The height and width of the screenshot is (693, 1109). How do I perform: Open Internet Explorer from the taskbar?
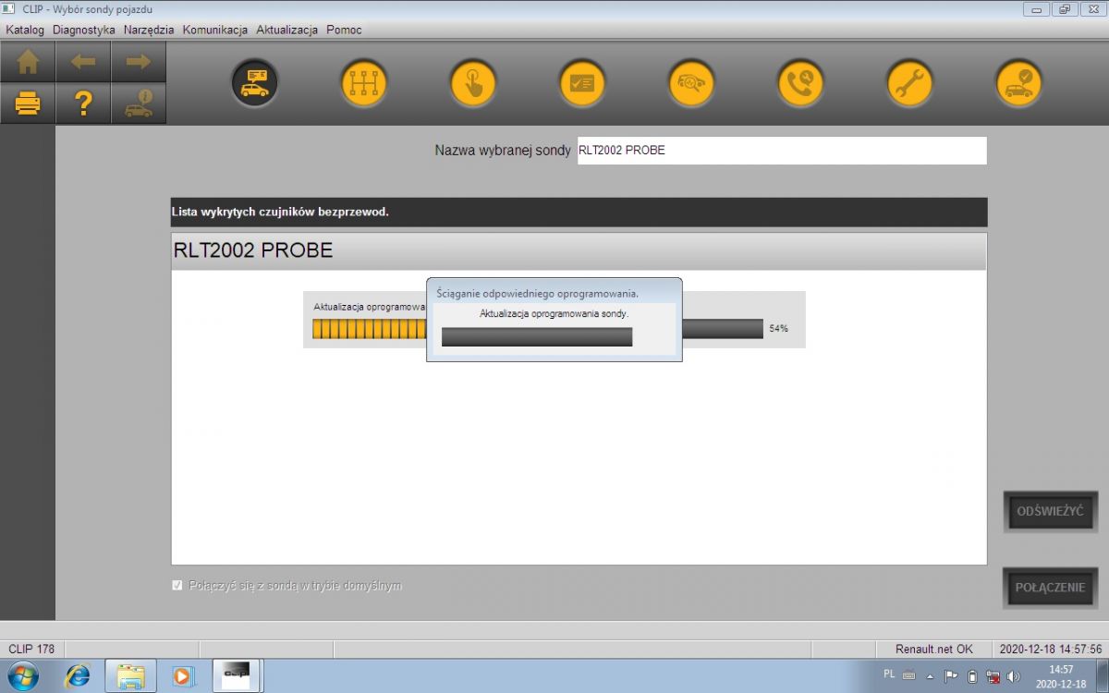(x=78, y=676)
